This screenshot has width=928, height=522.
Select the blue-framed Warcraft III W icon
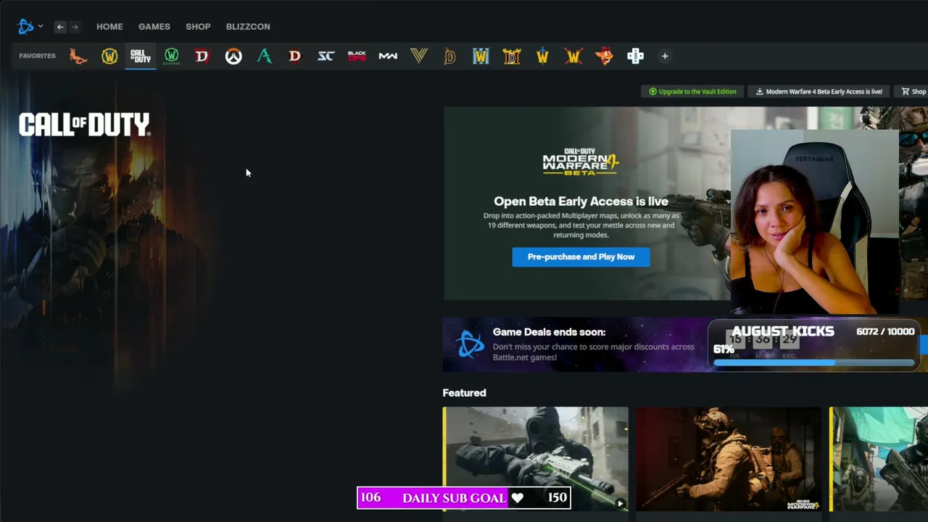click(481, 56)
